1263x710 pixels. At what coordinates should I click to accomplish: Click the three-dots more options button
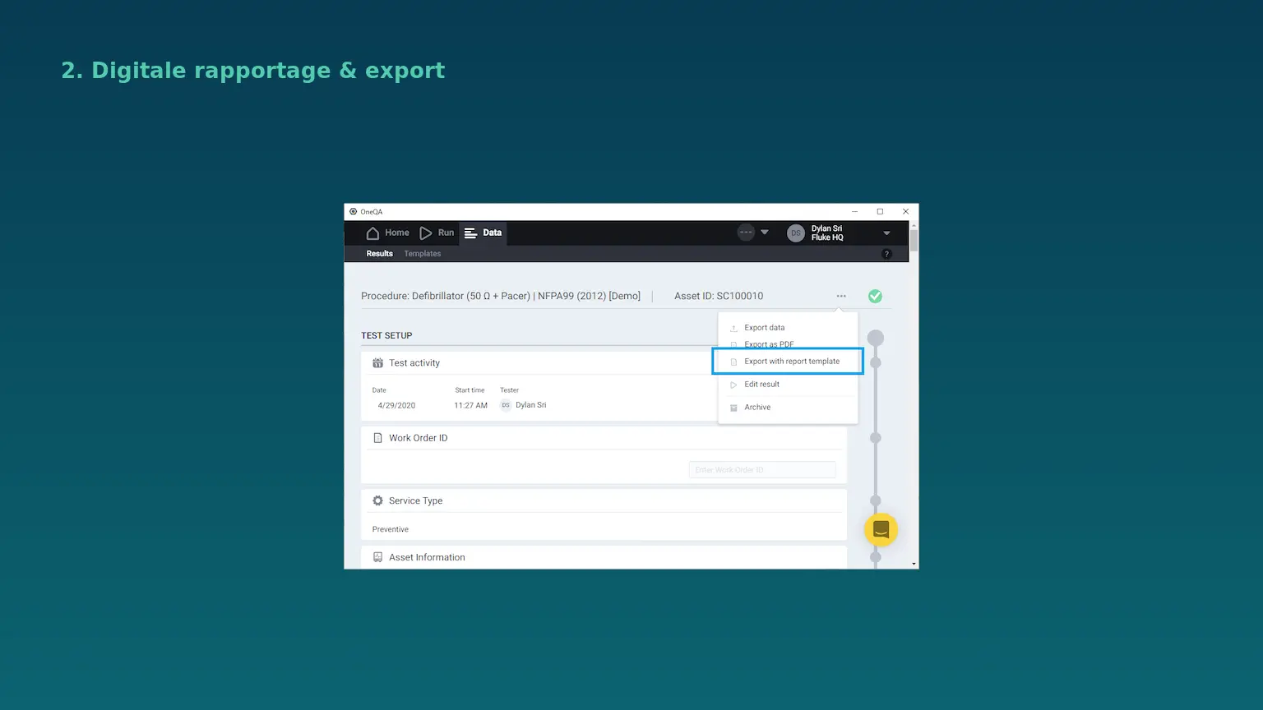point(841,296)
